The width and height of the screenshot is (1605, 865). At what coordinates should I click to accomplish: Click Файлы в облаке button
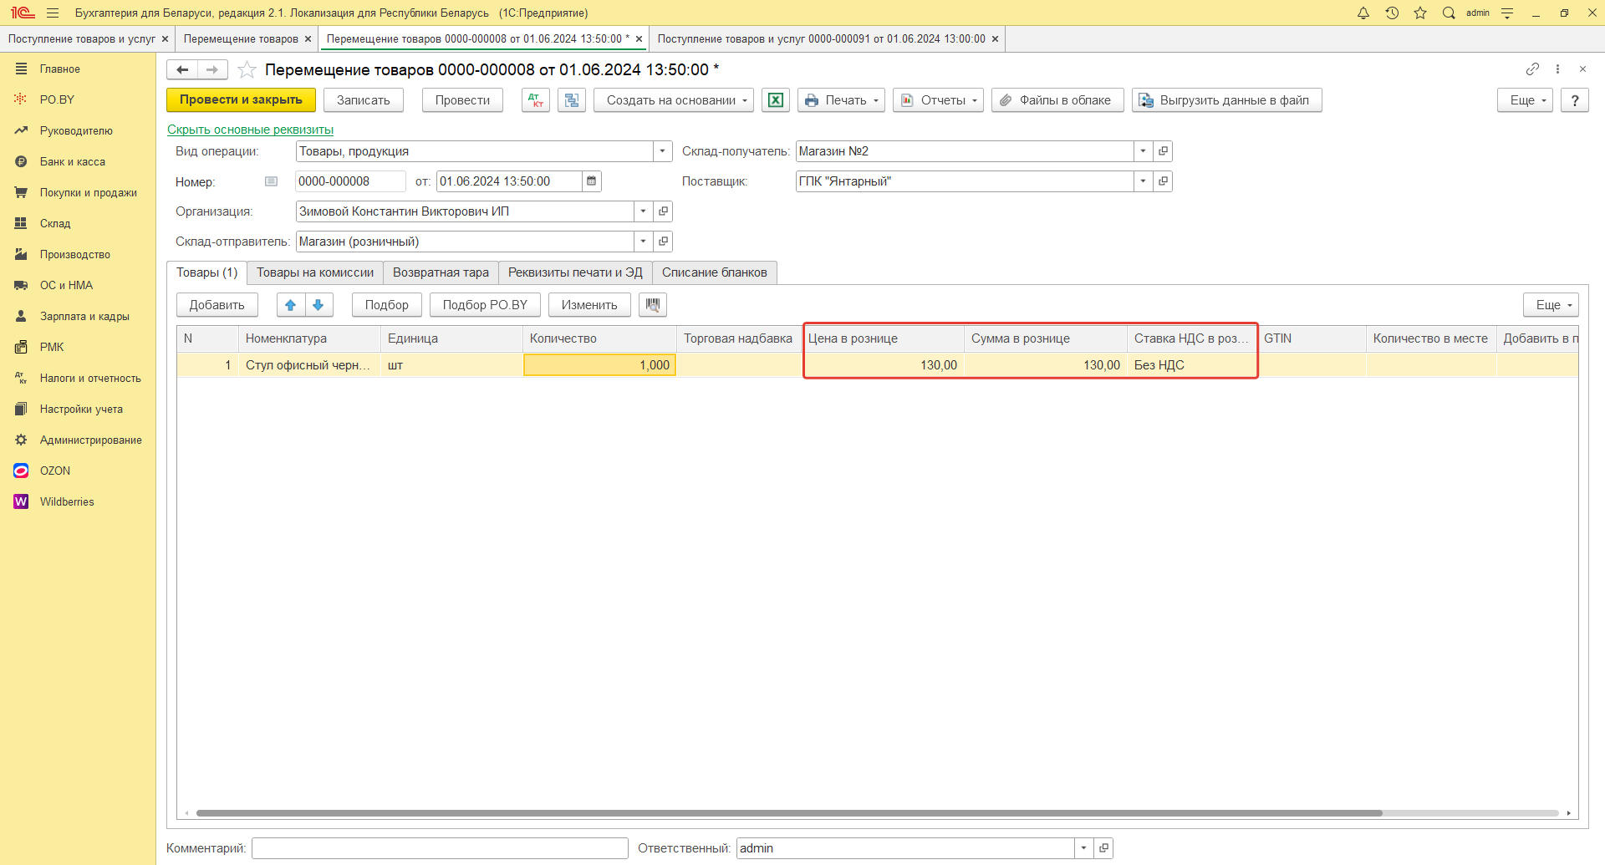pyautogui.click(x=1057, y=100)
